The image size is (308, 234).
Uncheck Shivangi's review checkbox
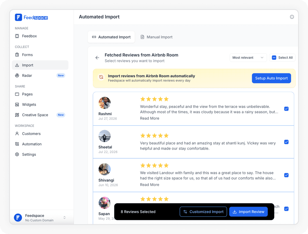[286, 175]
